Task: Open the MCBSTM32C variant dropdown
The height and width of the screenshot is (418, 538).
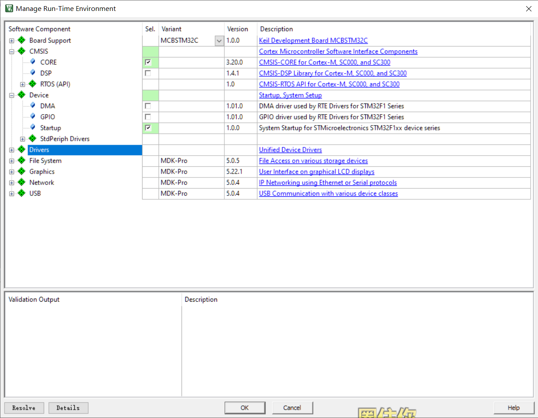Action: pyautogui.click(x=219, y=40)
